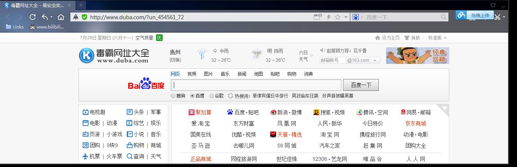517x167 pixels.
Task: Open 网易·邮箱 site link
Action: click(x=416, y=112)
